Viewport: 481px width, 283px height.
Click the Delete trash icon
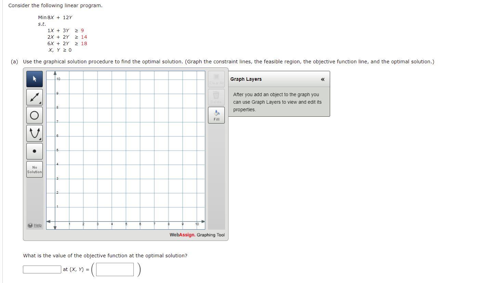216,96
